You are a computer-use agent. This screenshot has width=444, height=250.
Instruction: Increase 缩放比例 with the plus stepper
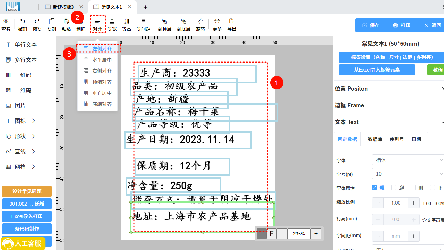[413, 203]
